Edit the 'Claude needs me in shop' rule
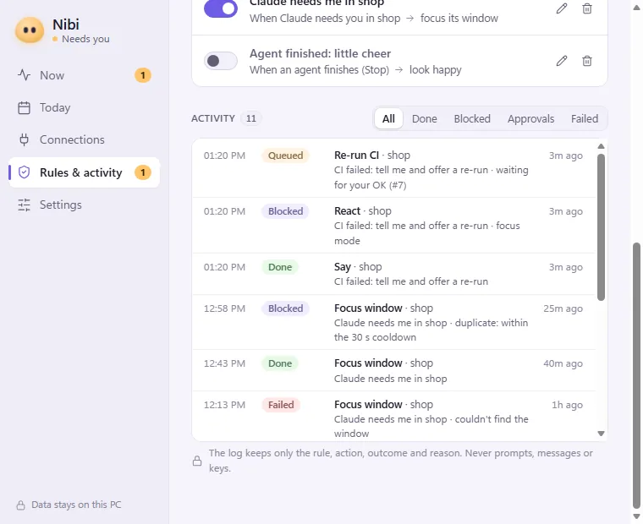Viewport: 643px width, 524px height. pos(562,8)
